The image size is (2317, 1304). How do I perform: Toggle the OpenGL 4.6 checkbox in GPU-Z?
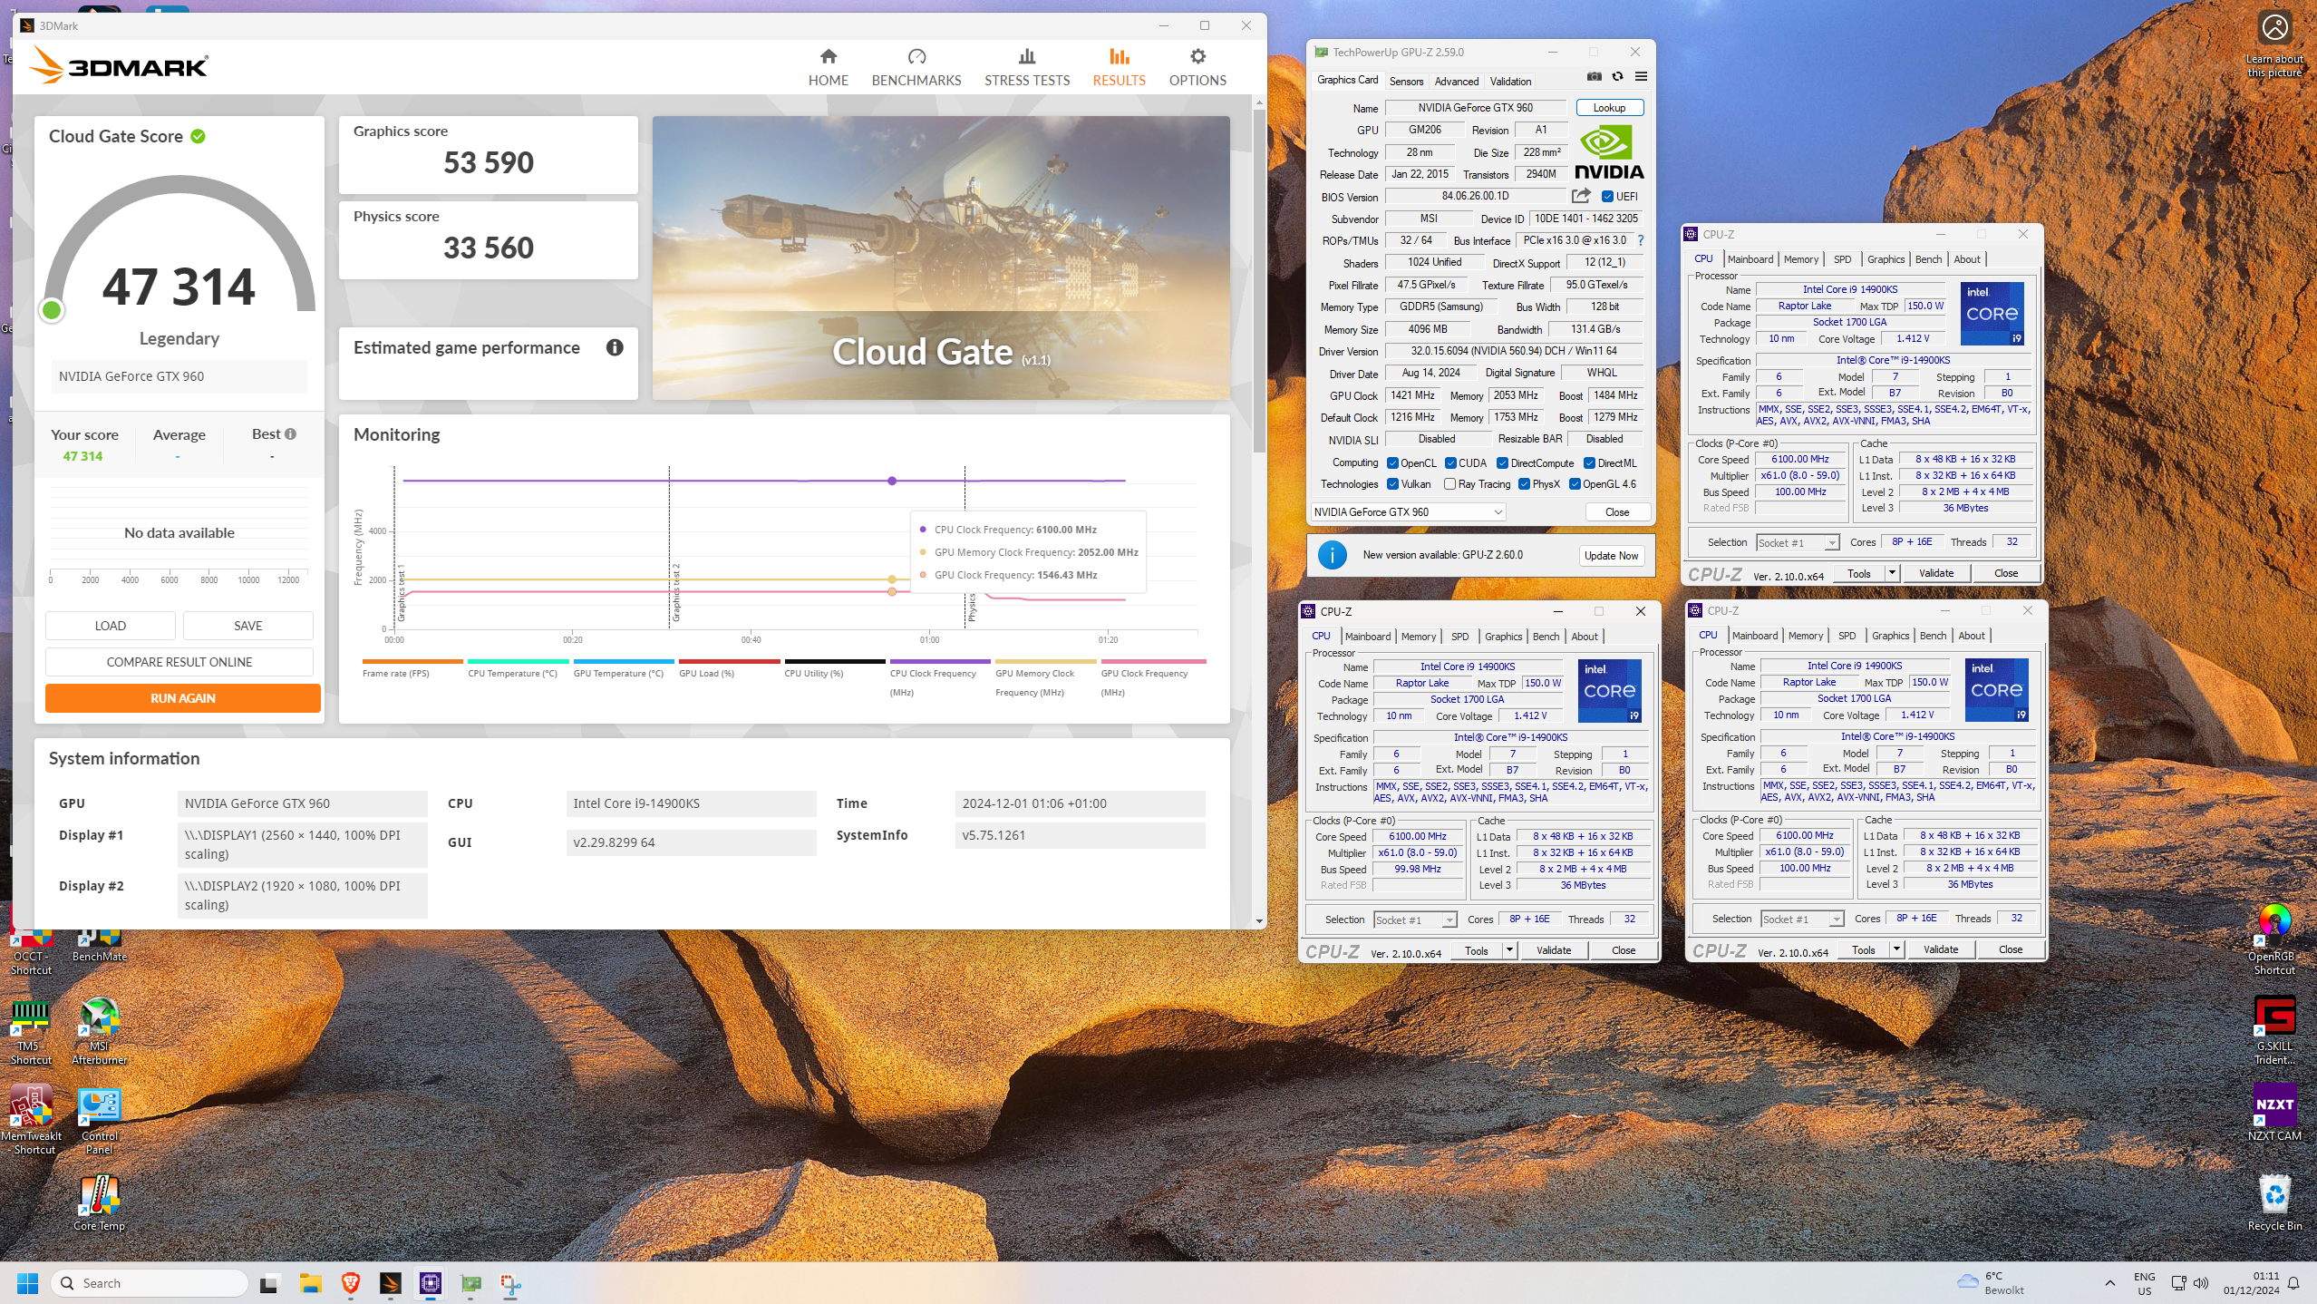(x=1575, y=484)
